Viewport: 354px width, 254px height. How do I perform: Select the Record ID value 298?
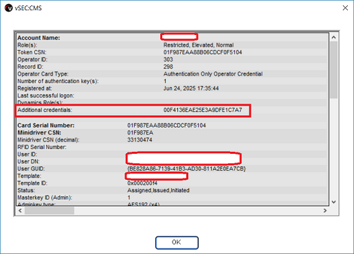pos(168,67)
